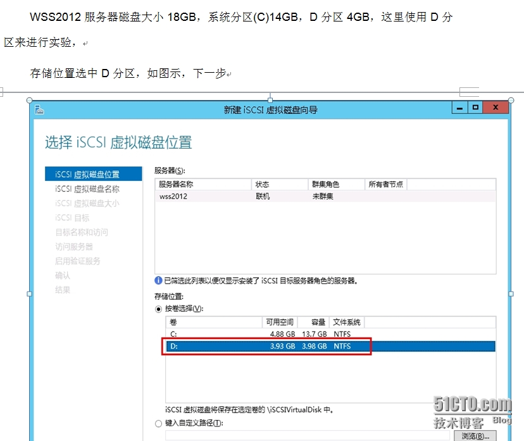Sort servers by 服务器名称 column header
This screenshot has width=524, height=441.
point(203,184)
